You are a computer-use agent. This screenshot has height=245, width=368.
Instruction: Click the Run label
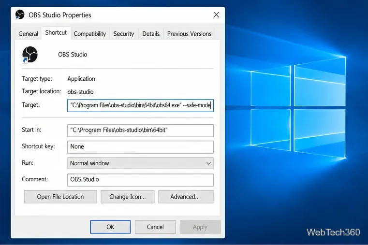tap(28, 163)
